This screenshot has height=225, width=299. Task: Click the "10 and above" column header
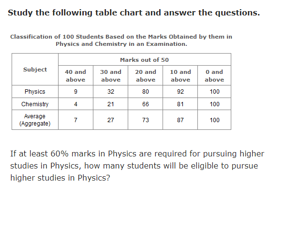point(180,76)
